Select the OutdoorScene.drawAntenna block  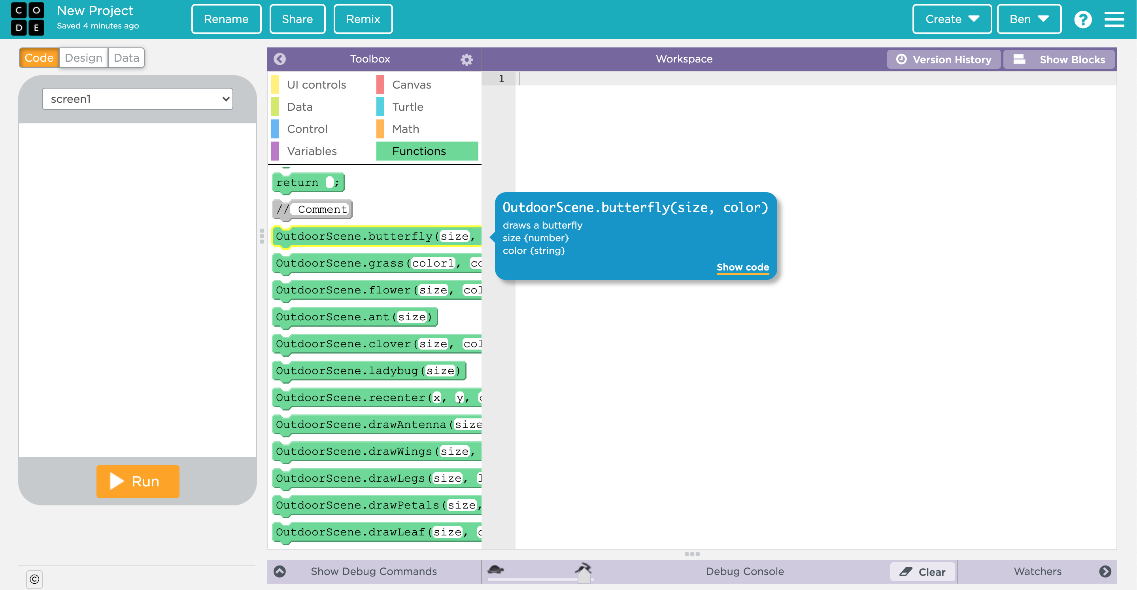click(x=376, y=425)
